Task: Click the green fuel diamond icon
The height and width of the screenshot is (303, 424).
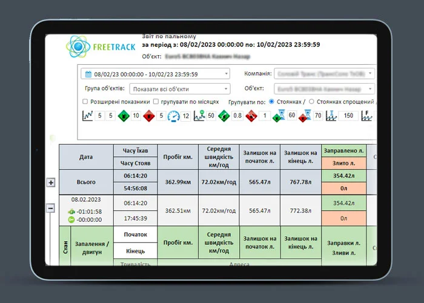Action: click(x=124, y=116)
